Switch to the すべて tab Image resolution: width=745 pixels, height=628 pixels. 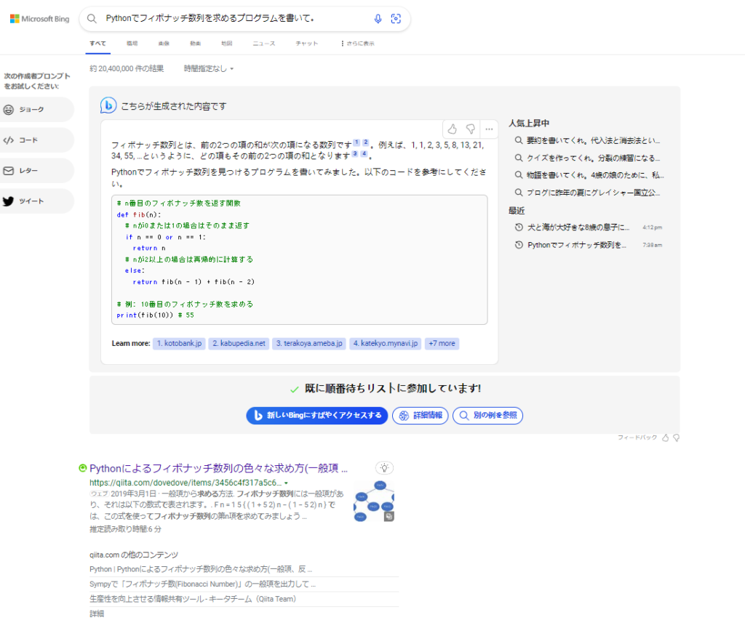pos(98,44)
